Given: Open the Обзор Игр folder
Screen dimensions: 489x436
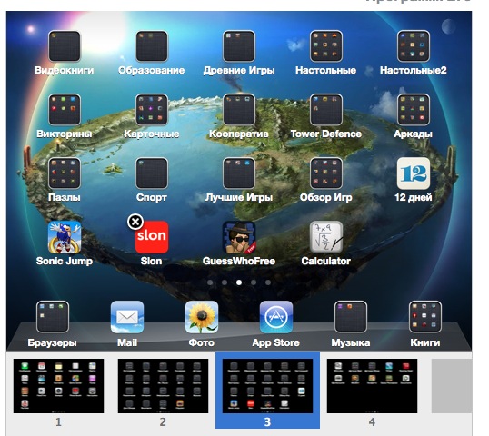Looking at the screenshot, I should tap(326, 173).
